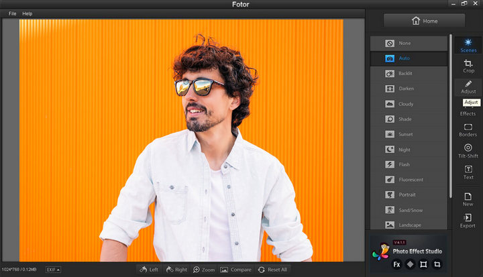Screen dimensions: 483x277
Task: Open the Help menu
Action: [x=27, y=13]
